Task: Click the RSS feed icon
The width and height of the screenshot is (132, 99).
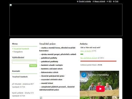Action: click(107, 1)
